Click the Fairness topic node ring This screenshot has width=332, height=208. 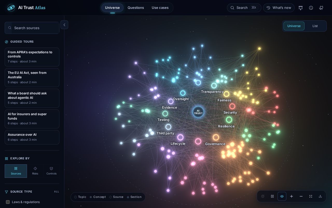point(226,94)
